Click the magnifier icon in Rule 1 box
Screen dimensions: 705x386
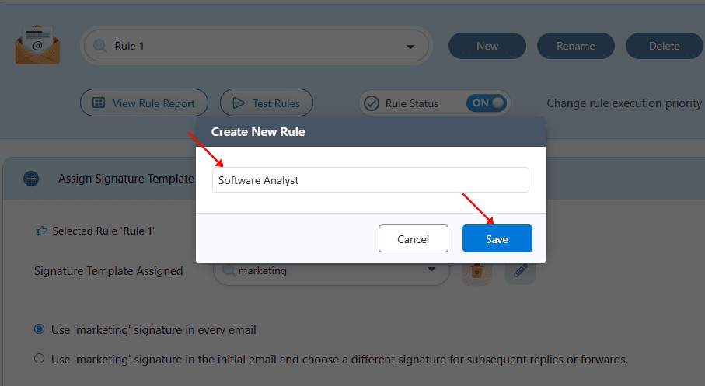tap(100, 47)
